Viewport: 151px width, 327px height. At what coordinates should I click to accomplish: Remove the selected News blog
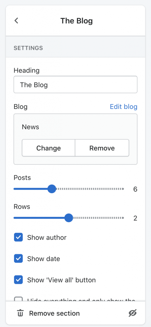tap(102, 148)
